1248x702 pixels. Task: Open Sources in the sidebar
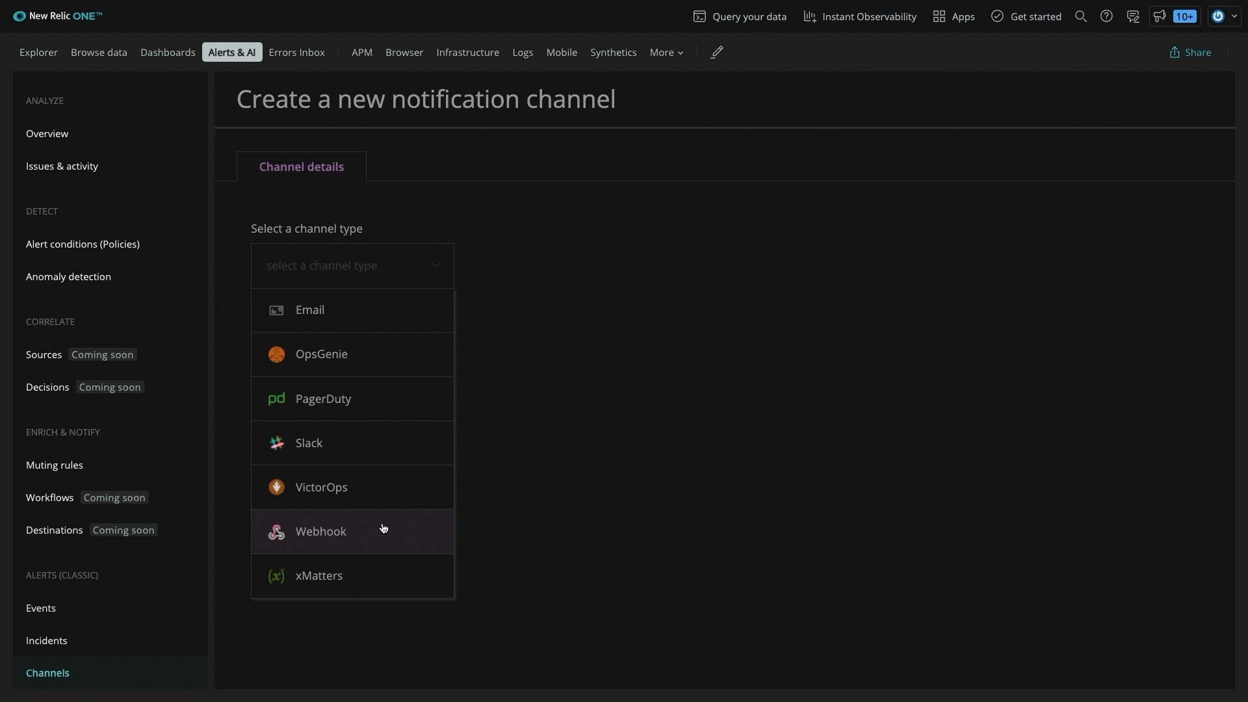coord(44,354)
